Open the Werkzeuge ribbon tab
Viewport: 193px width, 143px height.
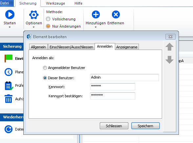point(55,3)
